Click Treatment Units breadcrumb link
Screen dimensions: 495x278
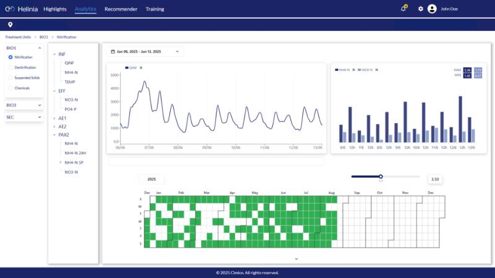click(x=19, y=37)
